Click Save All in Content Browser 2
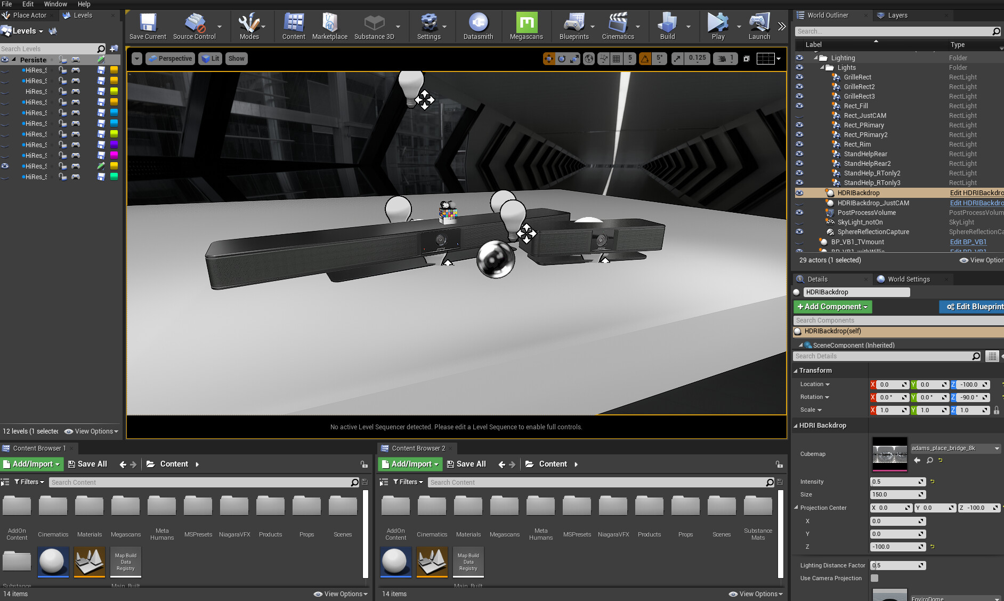This screenshot has width=1004, height=601. point(466,464)
